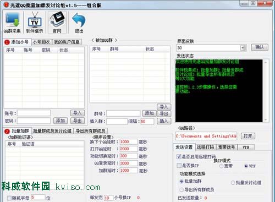Expand the 界面皮肤 dropdown

[243, 48]
